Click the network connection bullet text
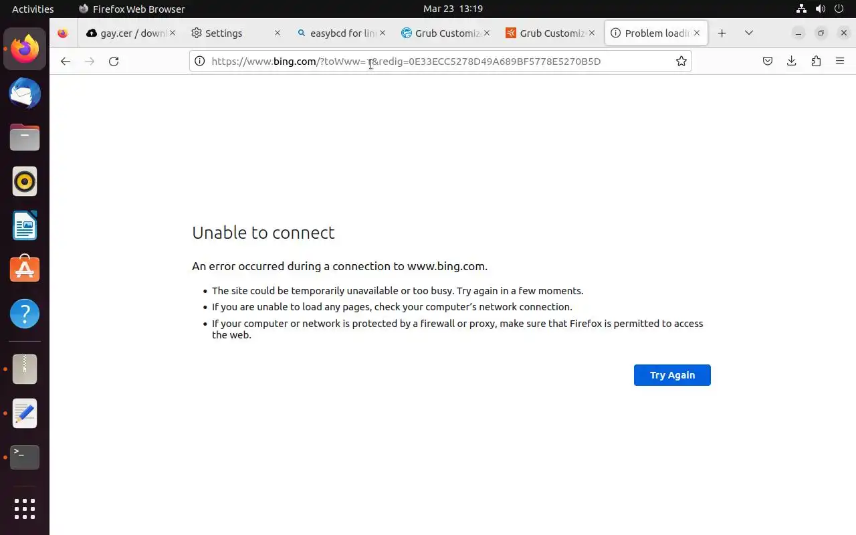This screenshot has width=856, height=535. click(392, 307)
